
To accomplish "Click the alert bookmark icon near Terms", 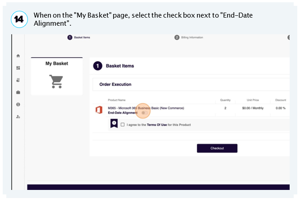I will (114, 124).
